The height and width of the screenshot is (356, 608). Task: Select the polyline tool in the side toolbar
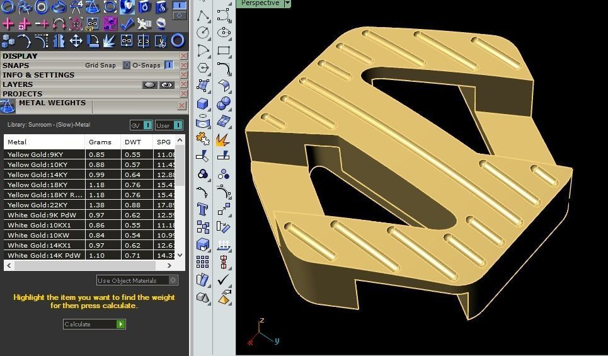(x=203, y=16)
